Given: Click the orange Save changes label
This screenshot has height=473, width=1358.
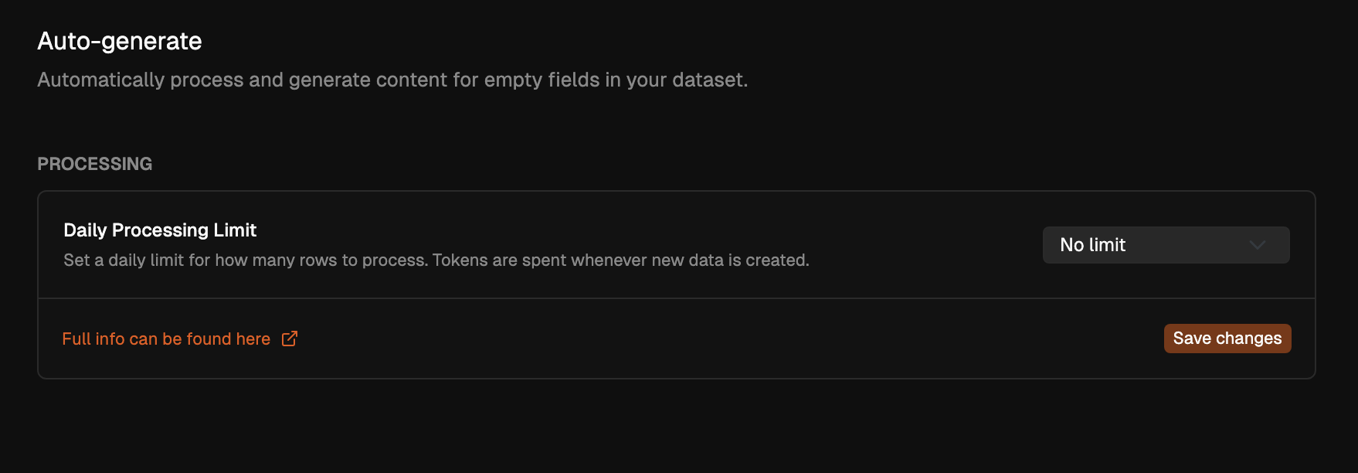Looking at the screenshot, I should coord(1227,339).
